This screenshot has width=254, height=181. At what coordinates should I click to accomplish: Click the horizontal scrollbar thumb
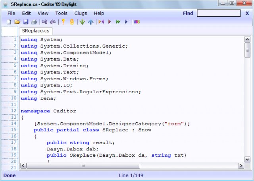click(x=83, y=166)
